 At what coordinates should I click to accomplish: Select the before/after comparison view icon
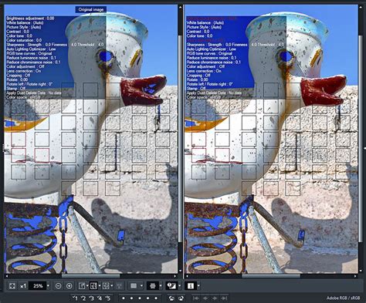(93, 286)
